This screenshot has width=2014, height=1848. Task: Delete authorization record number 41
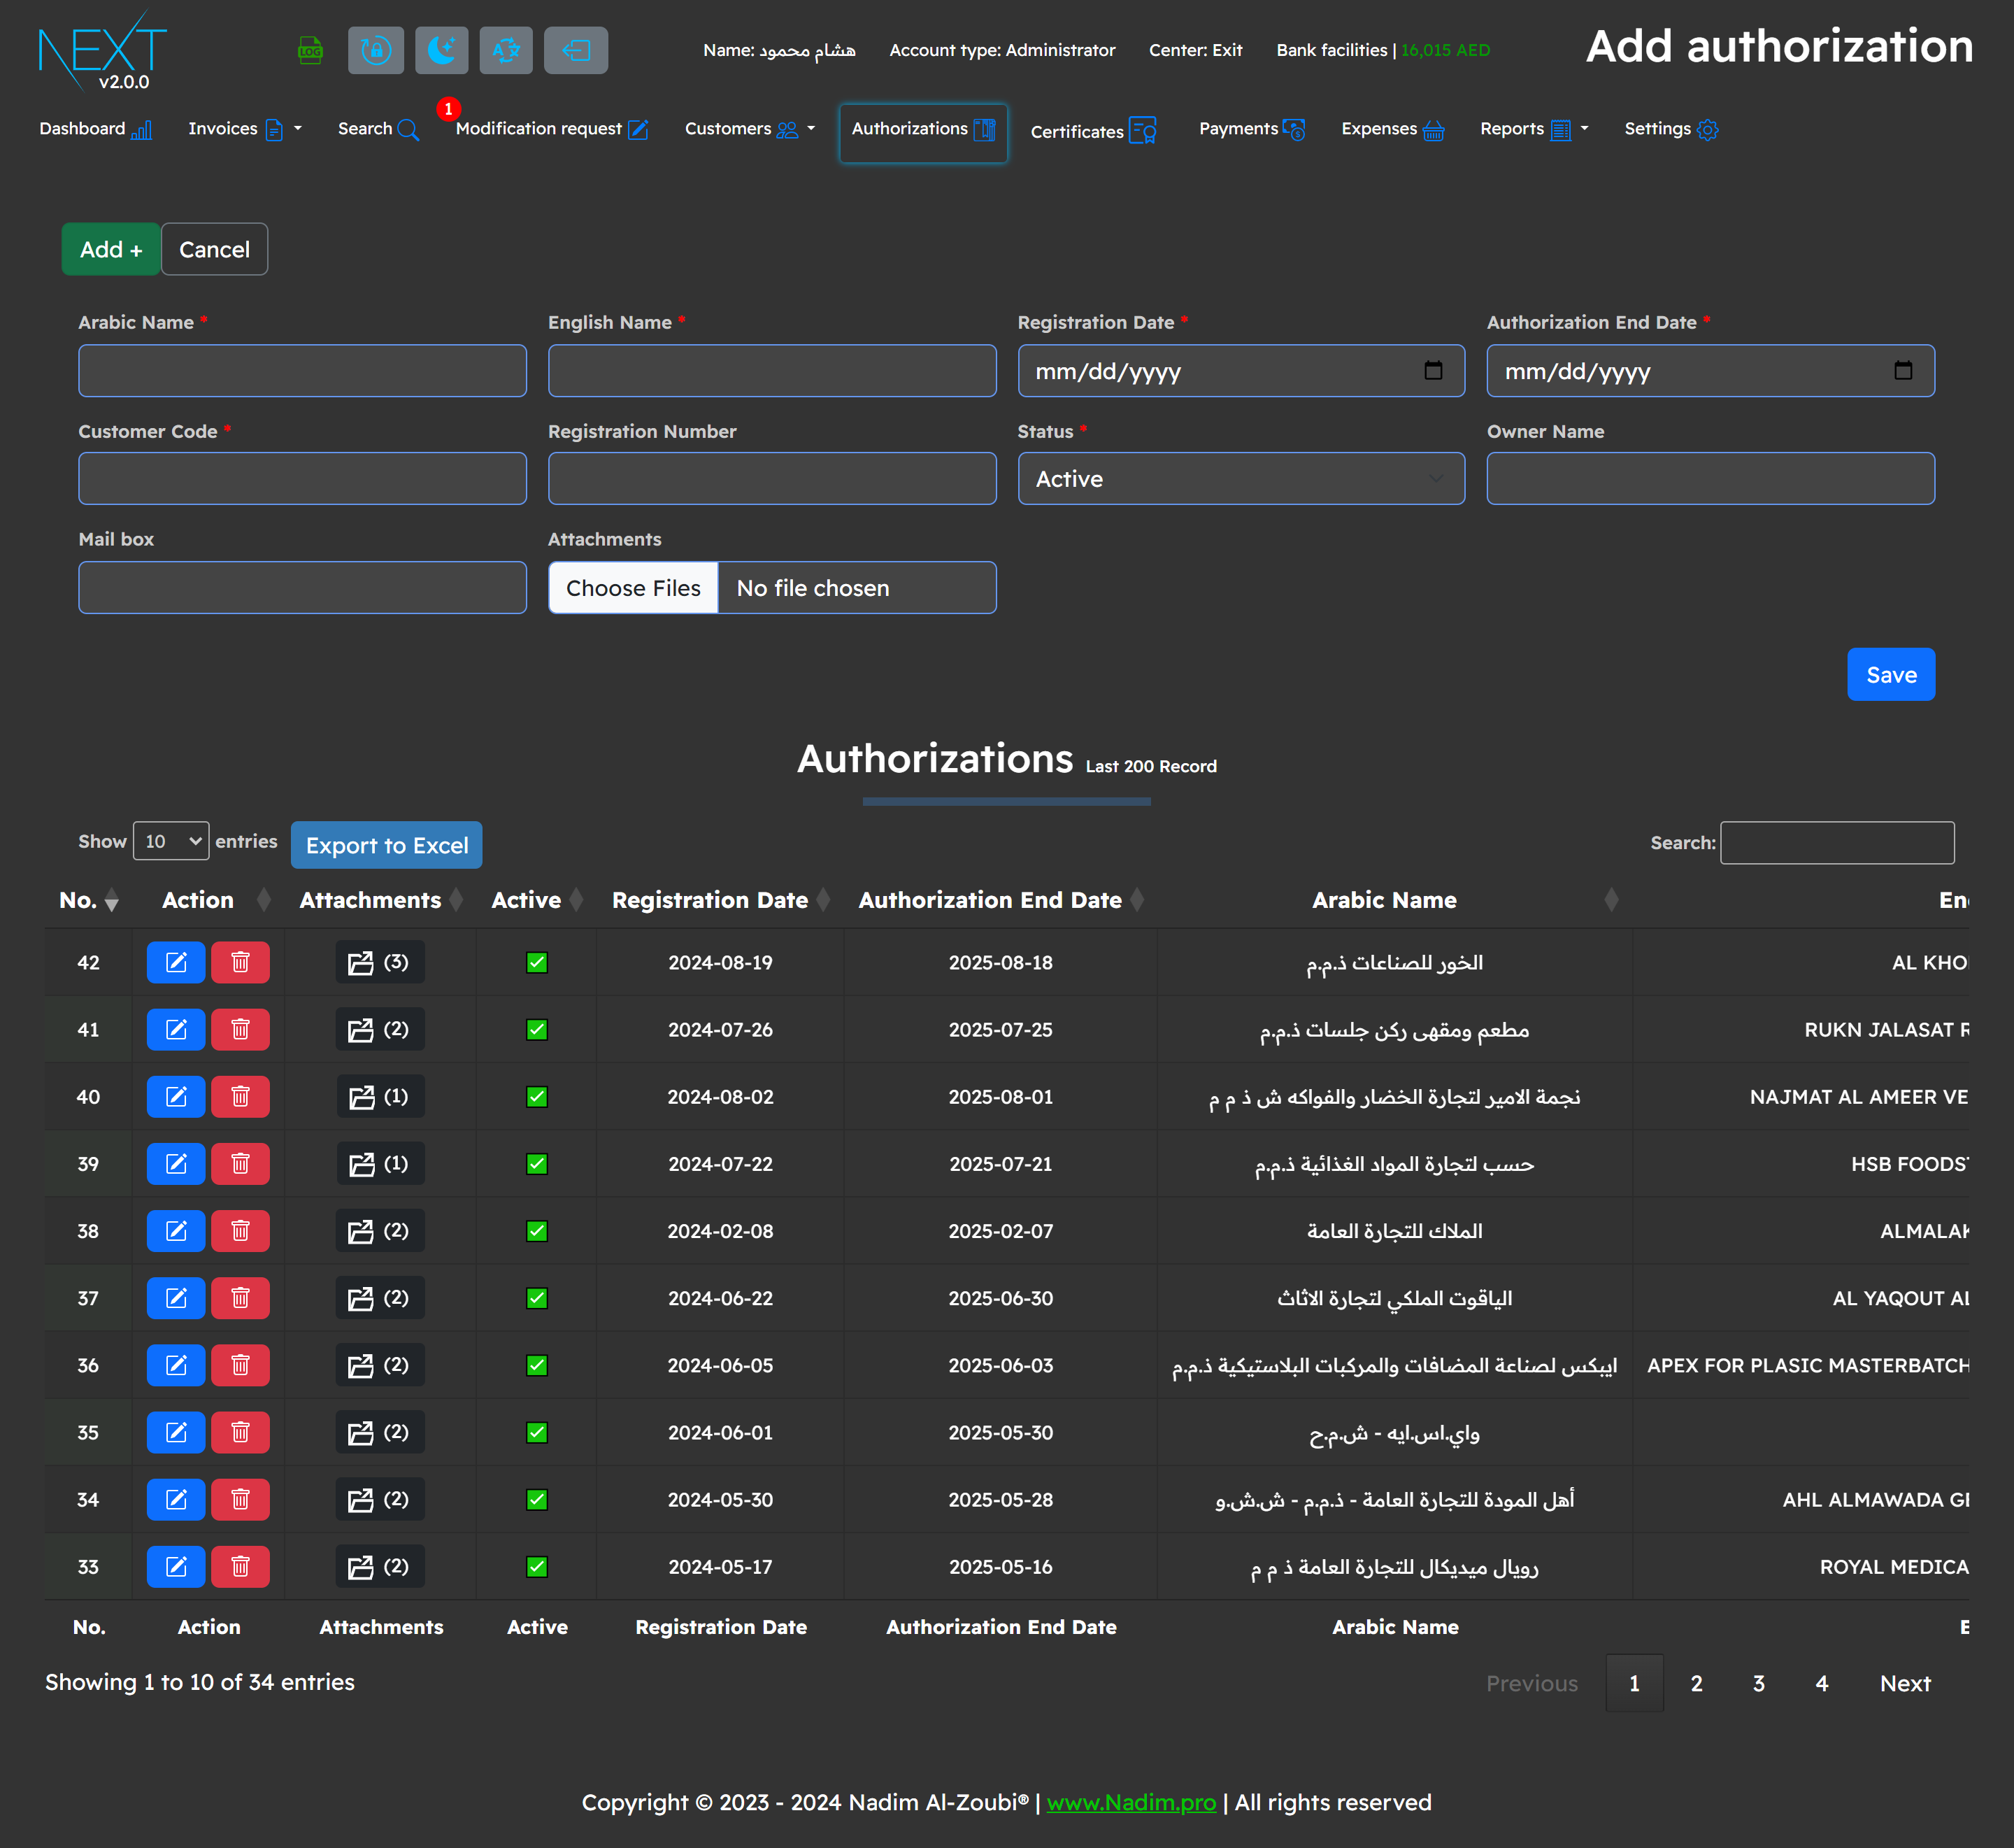(x=240, y=1029)
